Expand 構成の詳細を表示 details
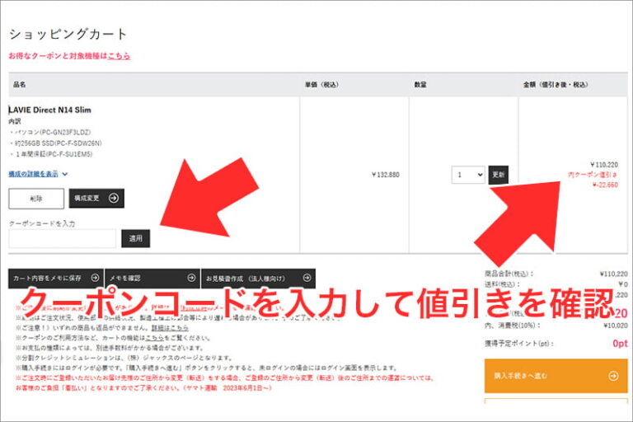This screenshot has width=633, height=422. (38, 174)
